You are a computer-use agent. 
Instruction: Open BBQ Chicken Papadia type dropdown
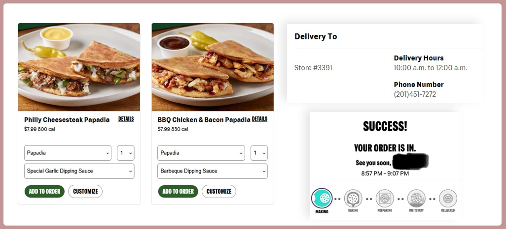[201, 153]
